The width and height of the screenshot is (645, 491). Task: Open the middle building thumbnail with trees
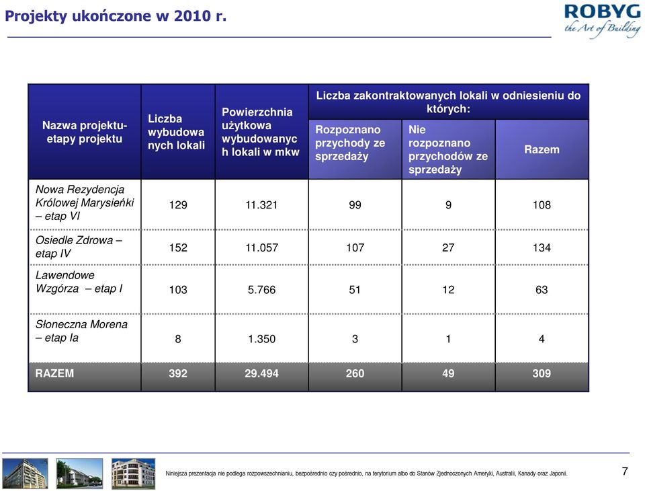coord(79,474)
